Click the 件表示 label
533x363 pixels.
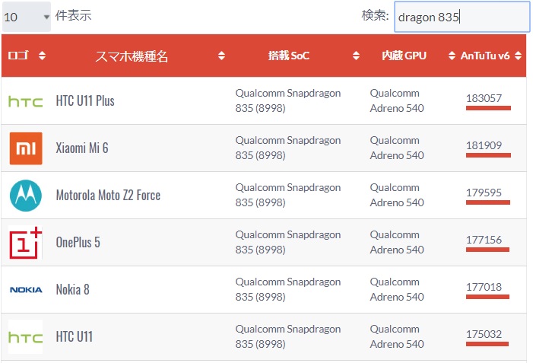[74, 16]
